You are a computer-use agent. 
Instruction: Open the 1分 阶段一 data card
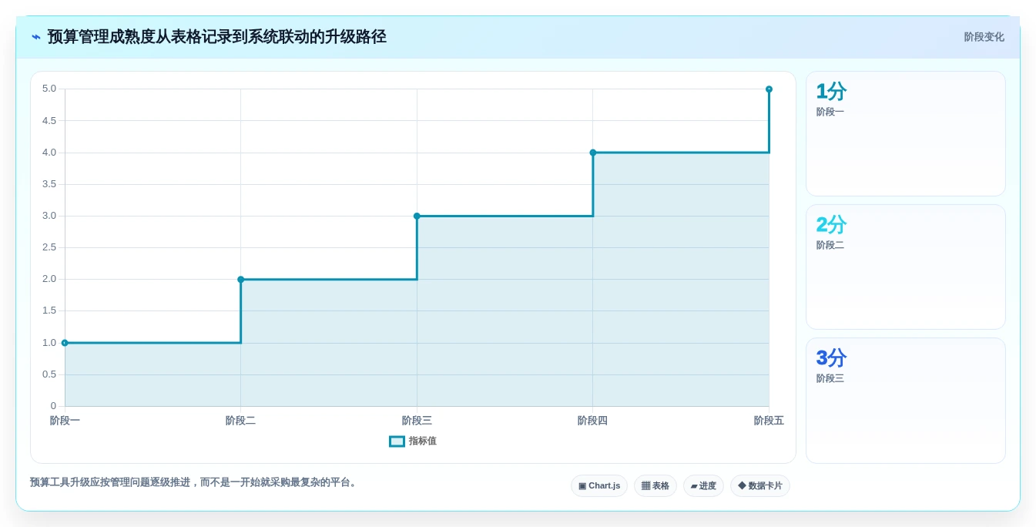pyautogui.click(x=906, y=134)
